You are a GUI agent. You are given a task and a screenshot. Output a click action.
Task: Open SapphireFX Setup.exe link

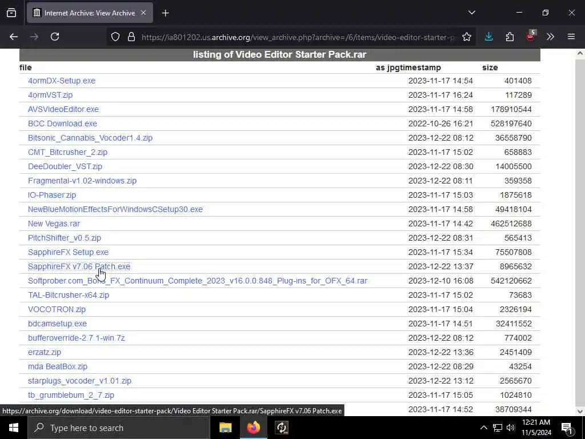69,252
